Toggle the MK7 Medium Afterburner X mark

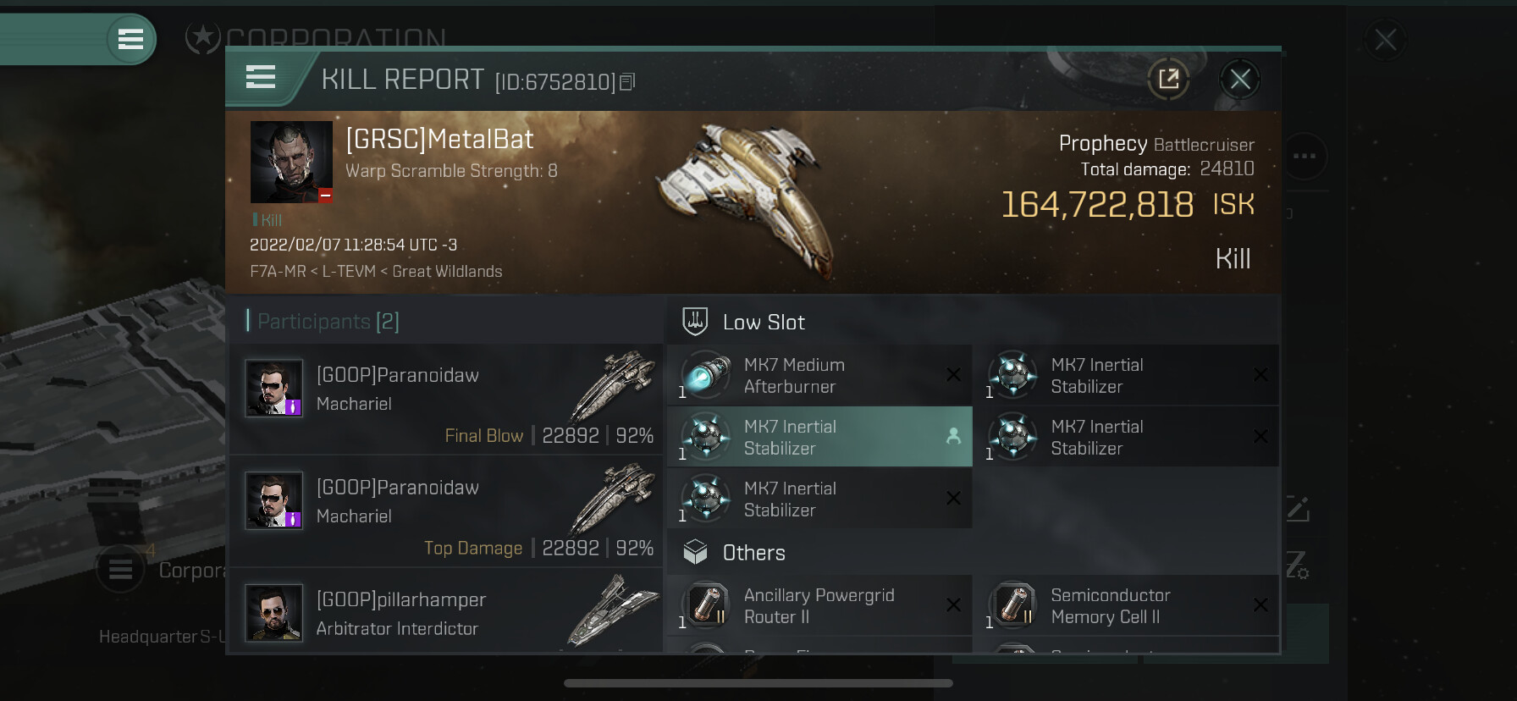pyautogui.click(x=953, y=375)
